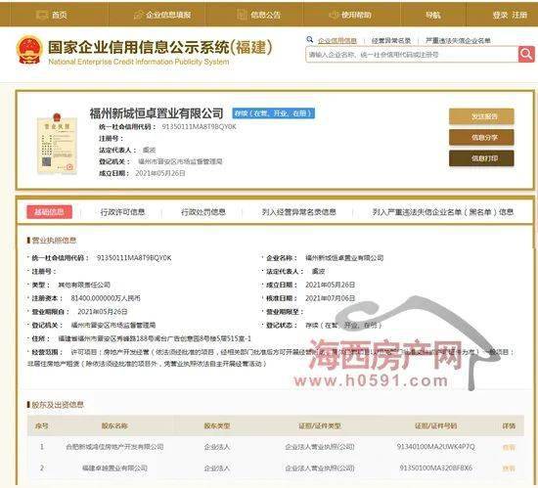Select approval date 2021年07月06日
The image size is (538, 488).
click(x=330, y=298)
